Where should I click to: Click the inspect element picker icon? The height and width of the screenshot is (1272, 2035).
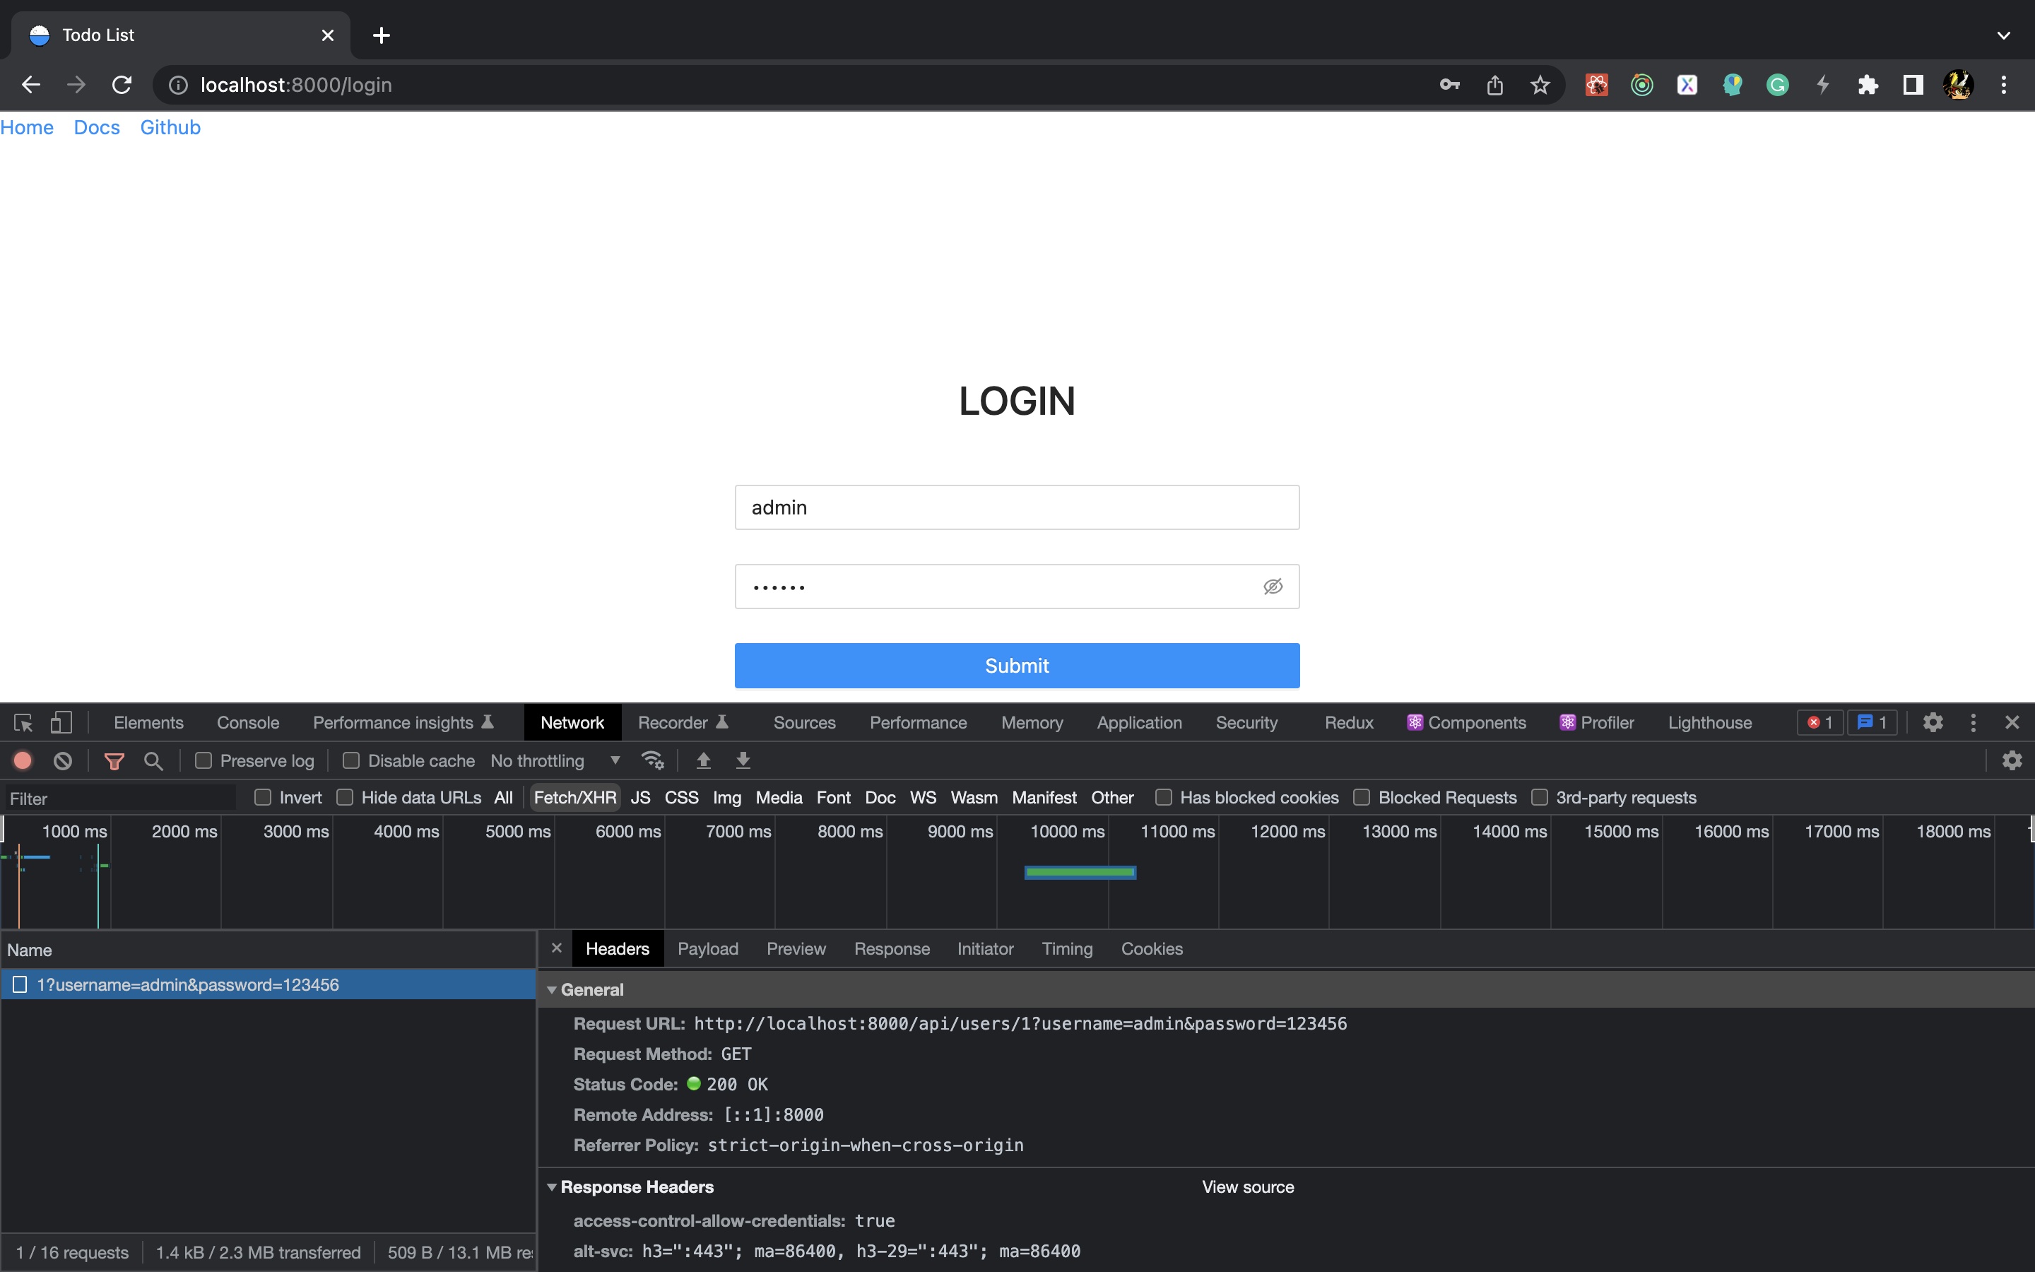tap(23, 723)
